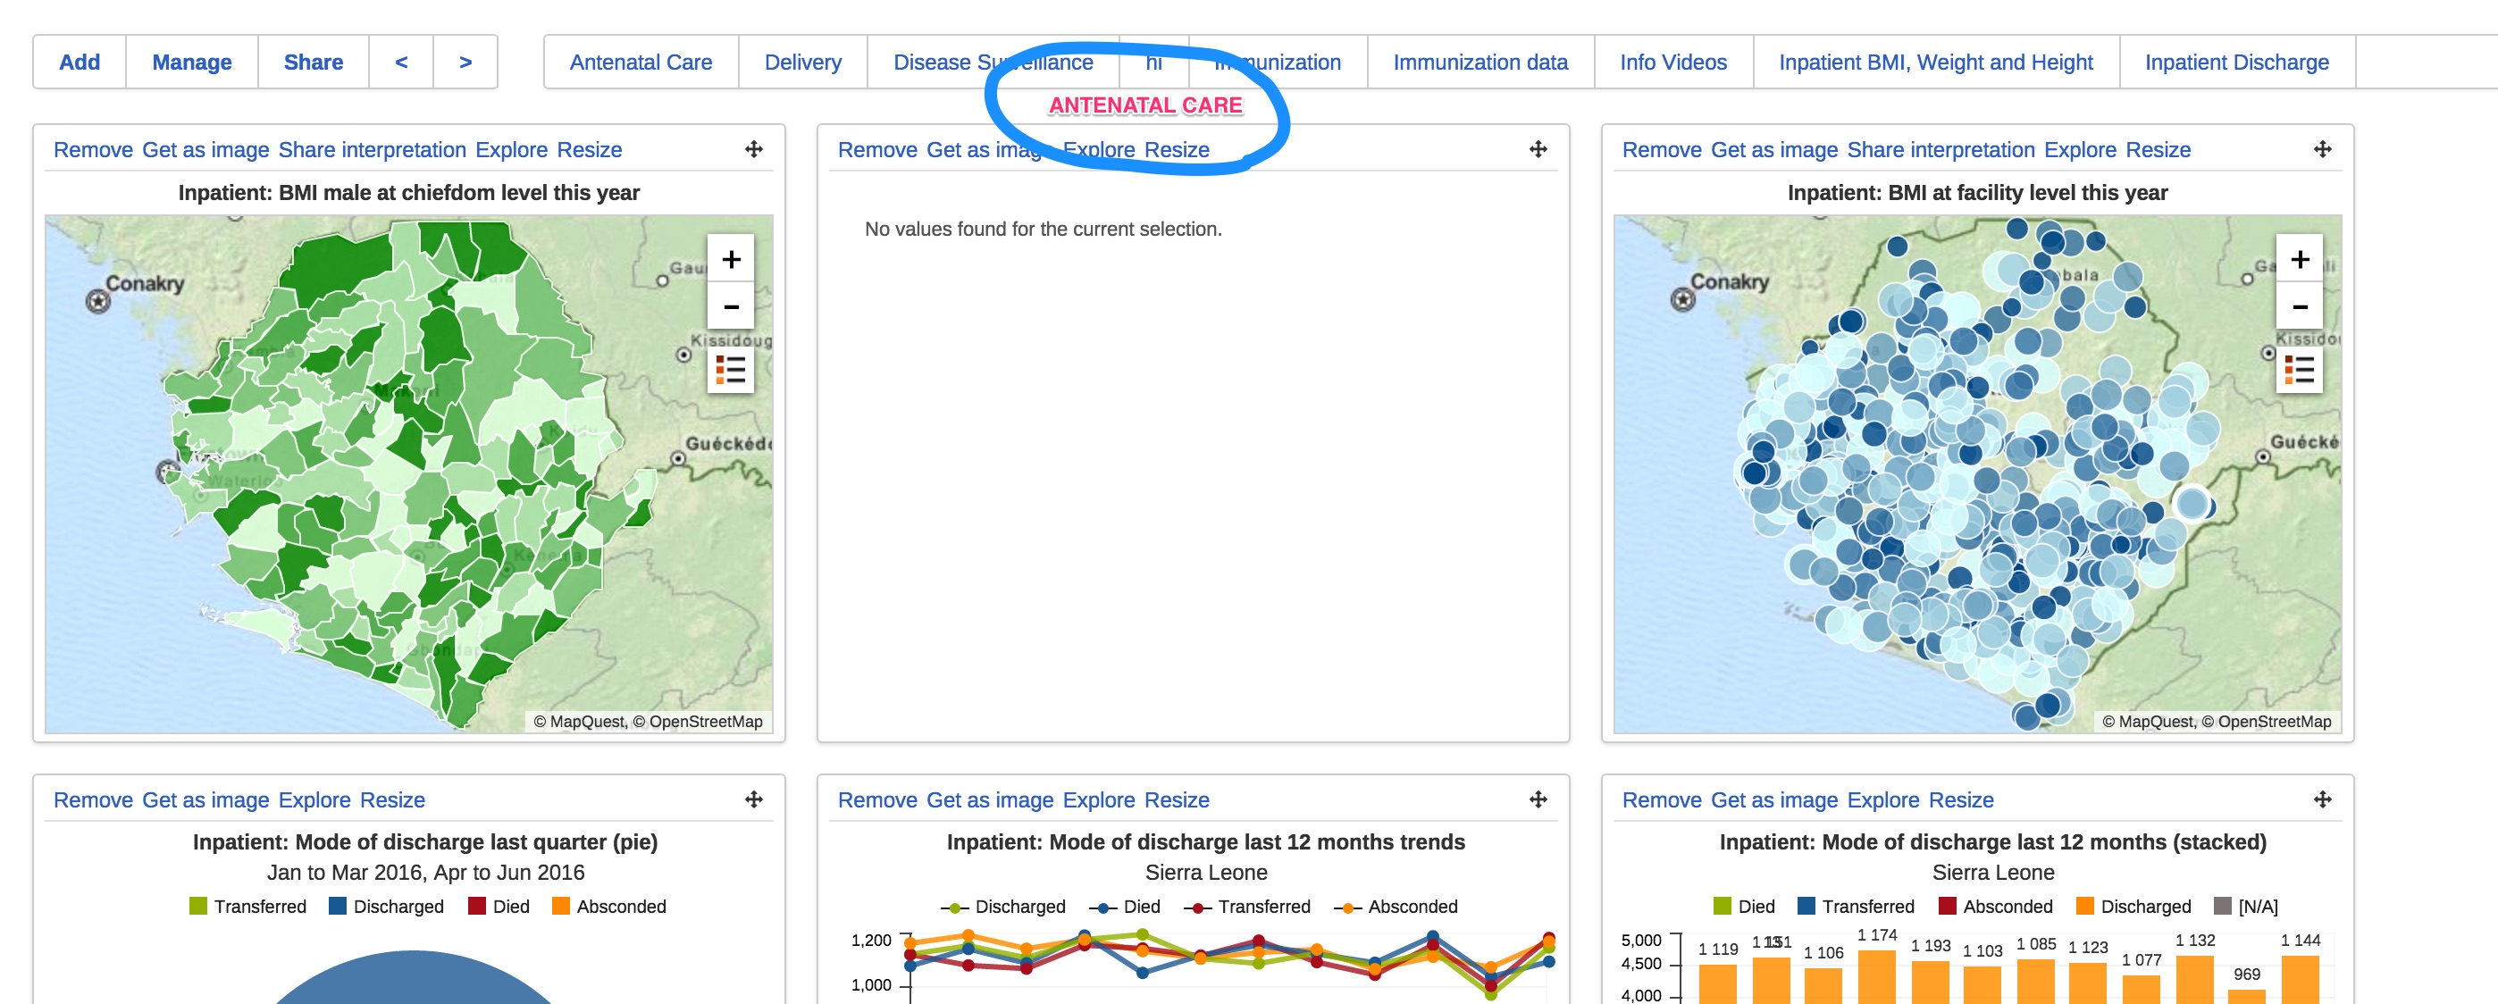Click move handle on BMI male chiefdom widget
Screen dimensions: 2498x1004
753,149
